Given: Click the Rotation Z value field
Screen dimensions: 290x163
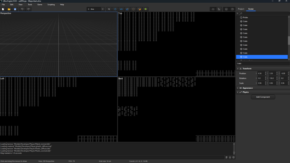Looking at the screenshot, I should pos(284,78).
